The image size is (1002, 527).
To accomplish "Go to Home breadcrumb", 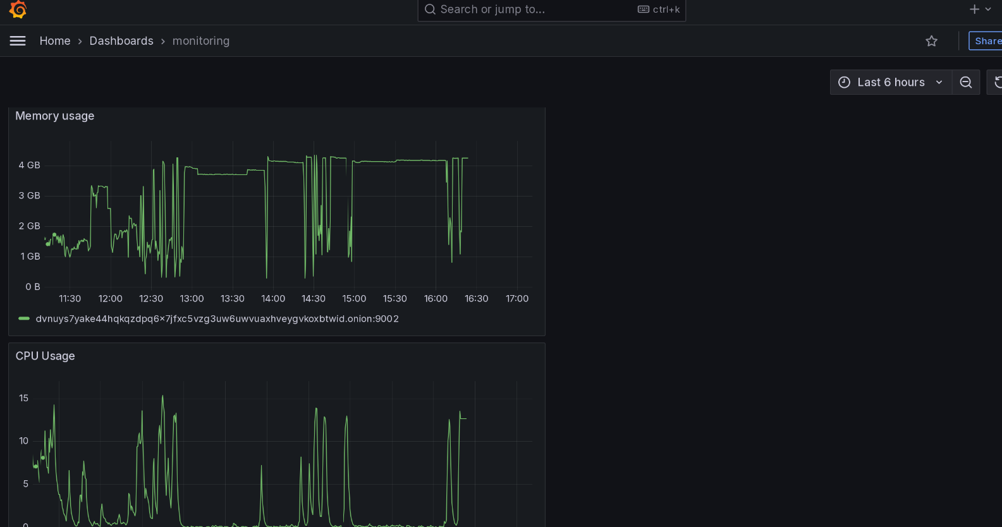I will 55,41.
